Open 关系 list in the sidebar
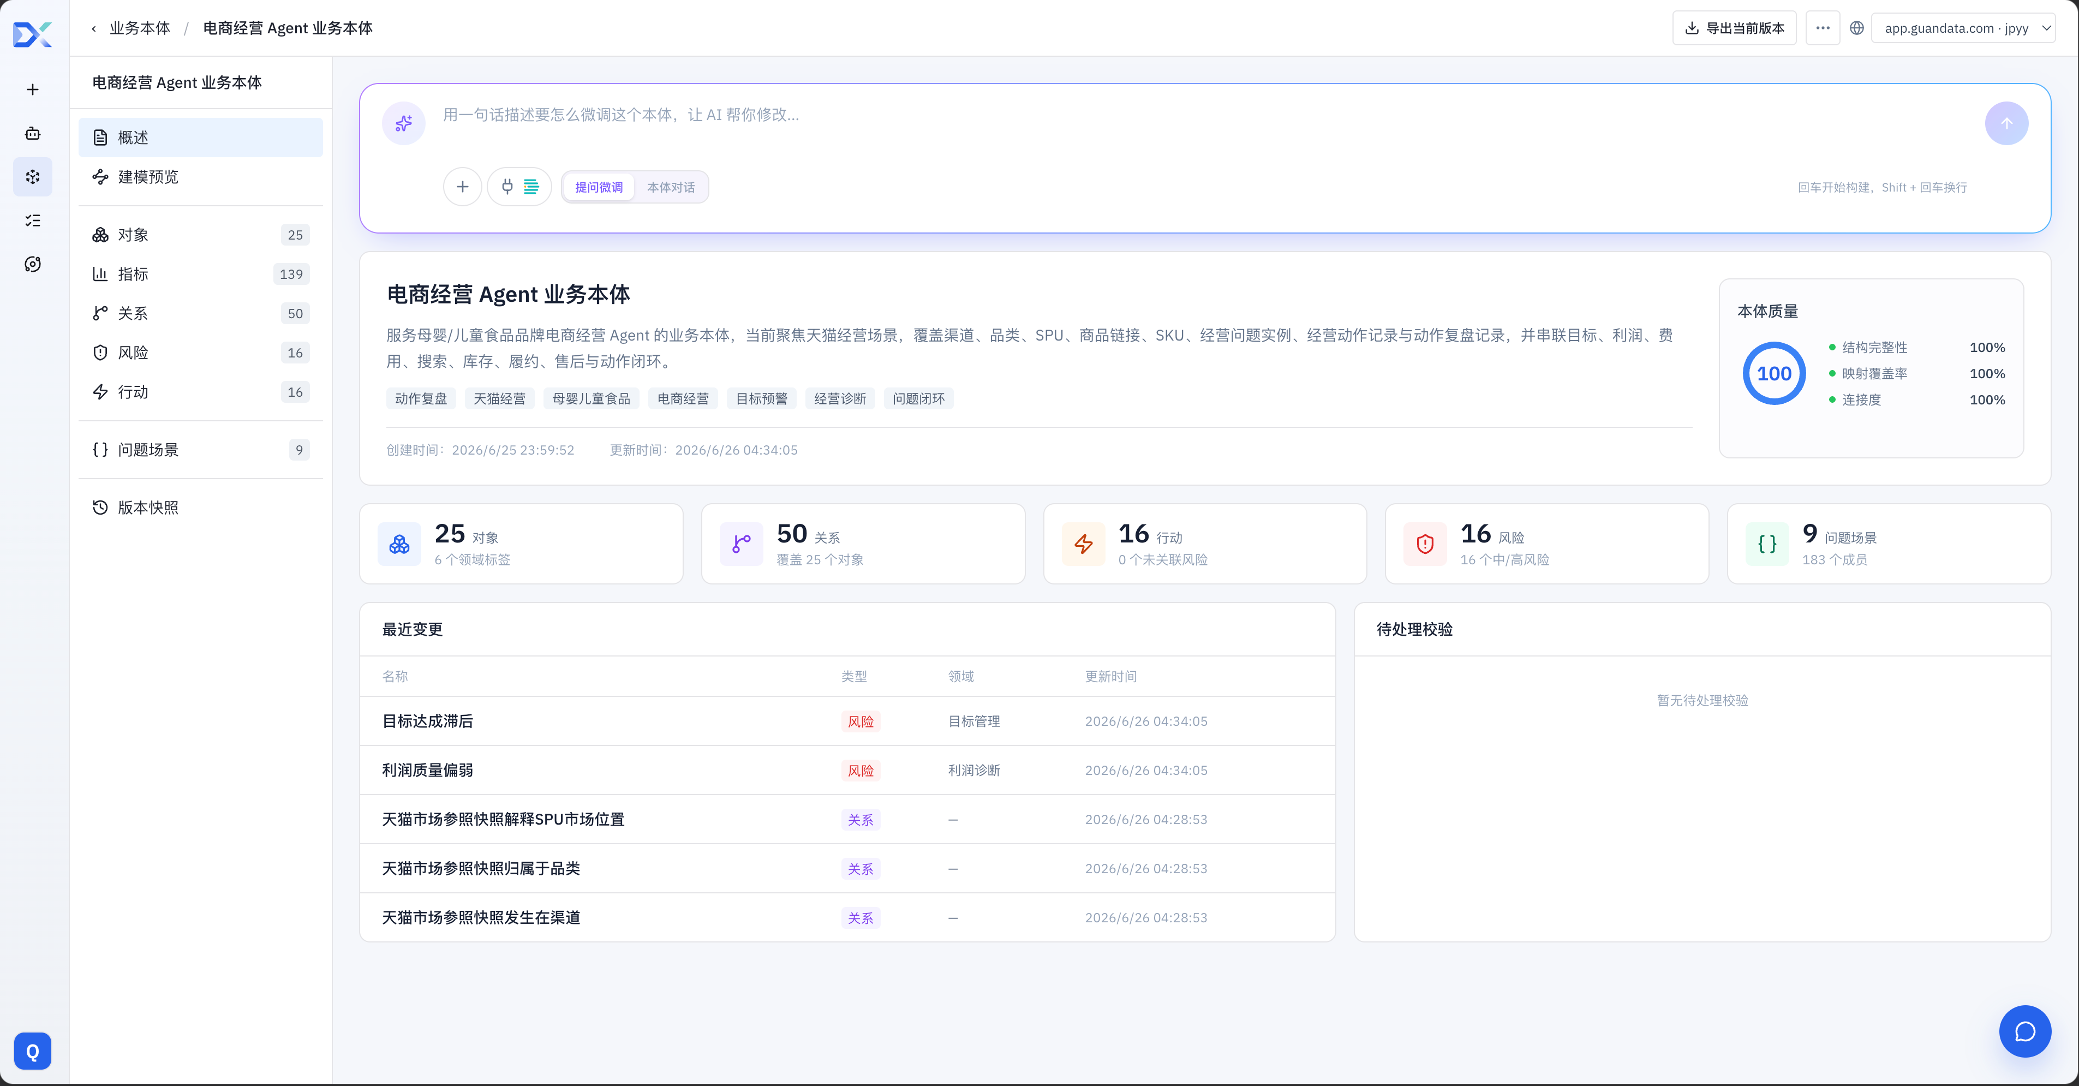 (x=200, y=313)
